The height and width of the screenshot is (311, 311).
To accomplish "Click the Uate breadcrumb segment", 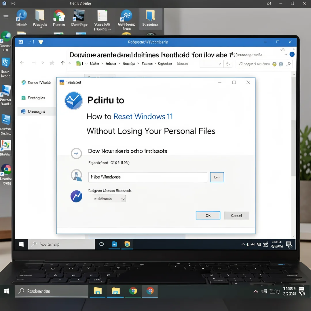I will pyautogui.click(x=95, y=64).
